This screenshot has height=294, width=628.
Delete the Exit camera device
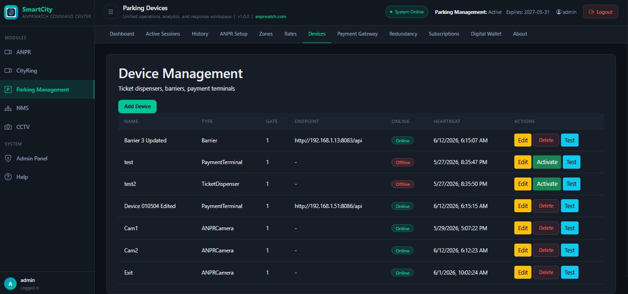point(546,272)
